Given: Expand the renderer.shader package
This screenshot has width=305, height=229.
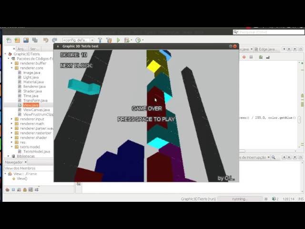Looking at the screenshot, I should point(11,138).
